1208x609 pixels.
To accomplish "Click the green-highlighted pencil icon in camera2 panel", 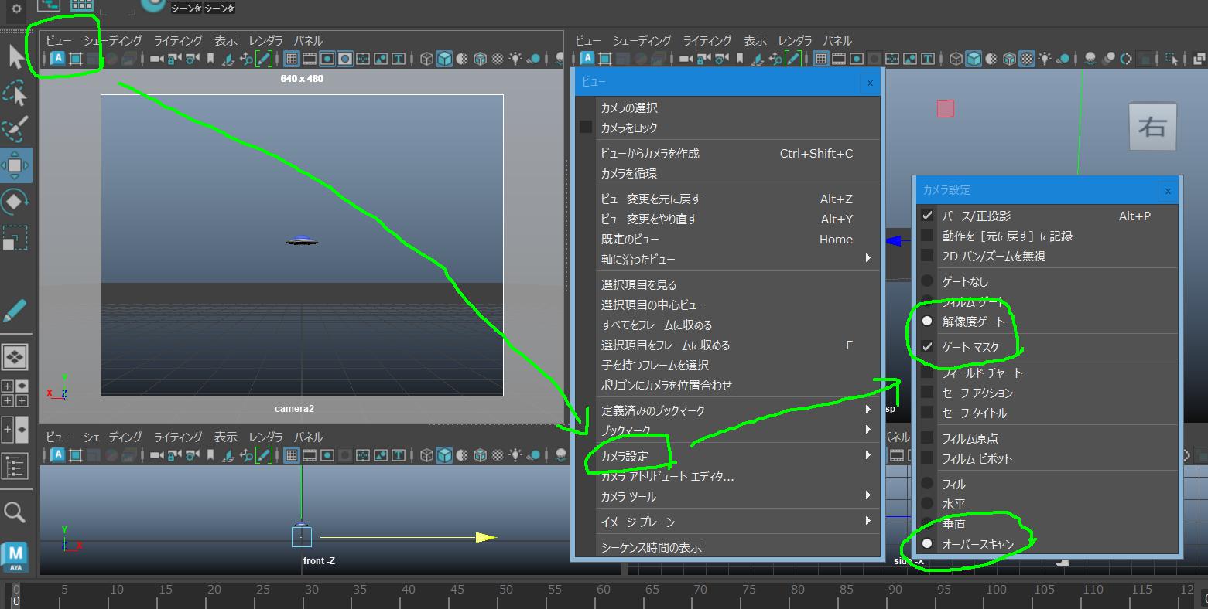I will (265, 59).
